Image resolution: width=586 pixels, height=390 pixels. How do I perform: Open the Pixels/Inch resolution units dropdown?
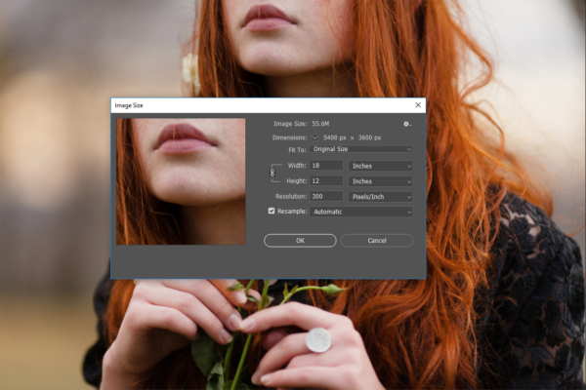pos(381,197)
